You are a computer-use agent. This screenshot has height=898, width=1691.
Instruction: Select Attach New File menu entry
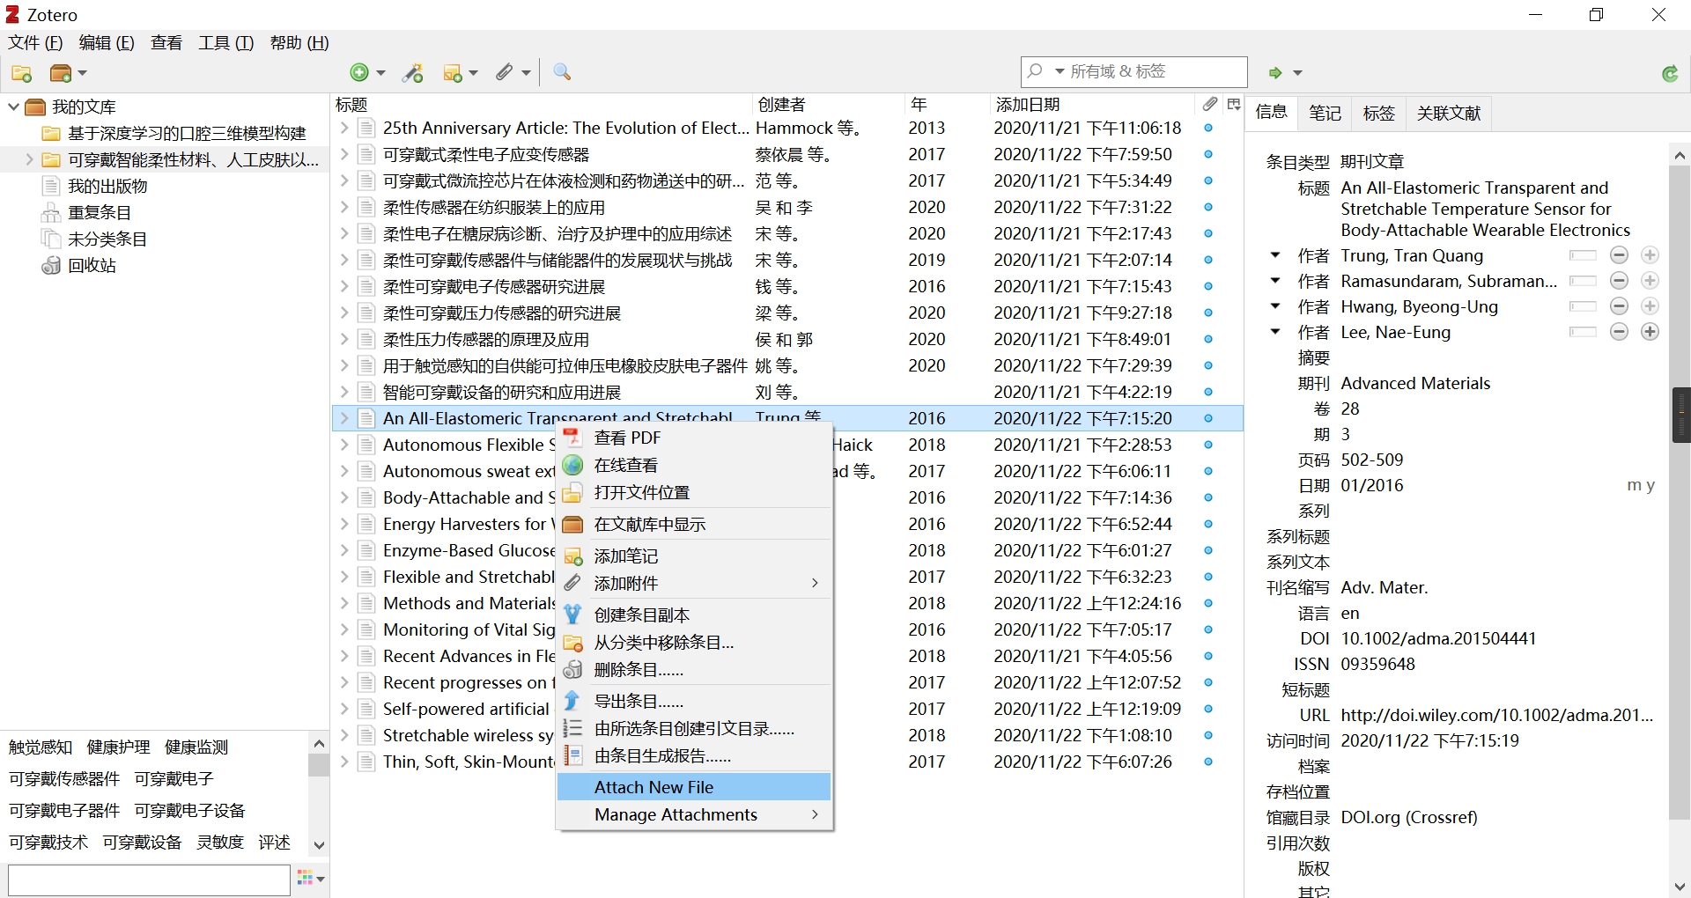tap(694, 787)
